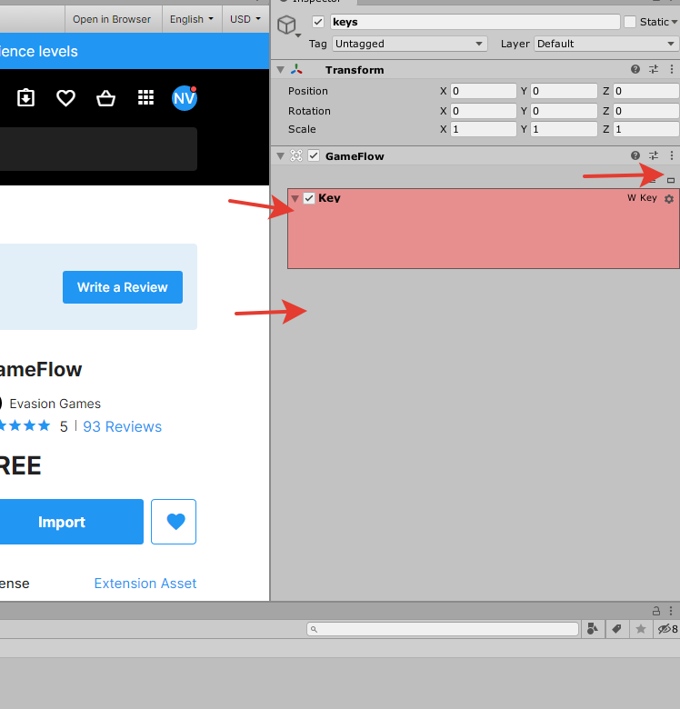This screenshot has height=709, width=680.
Task: Toggle the keys GameObject active checkbox
Action: click(318, 22)
